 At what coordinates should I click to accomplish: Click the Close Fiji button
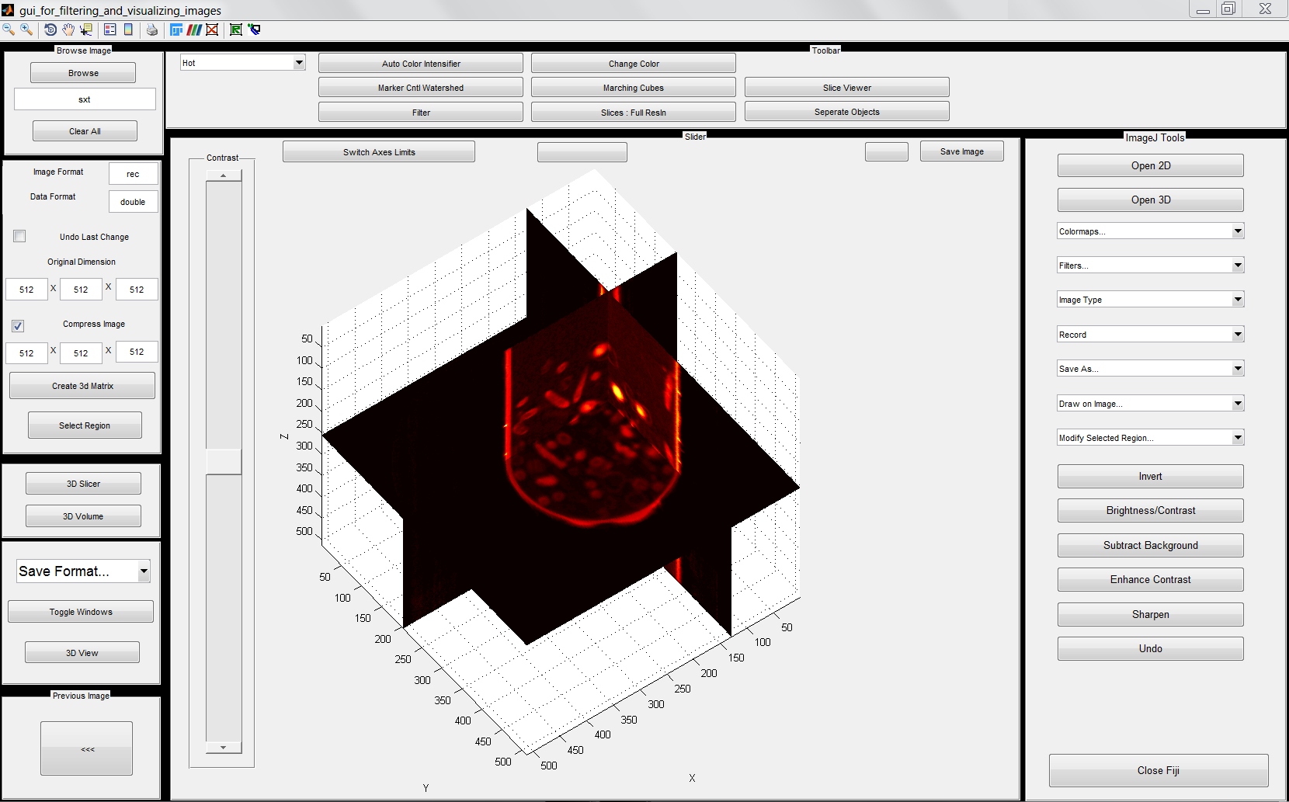(x=1159, y=771)
